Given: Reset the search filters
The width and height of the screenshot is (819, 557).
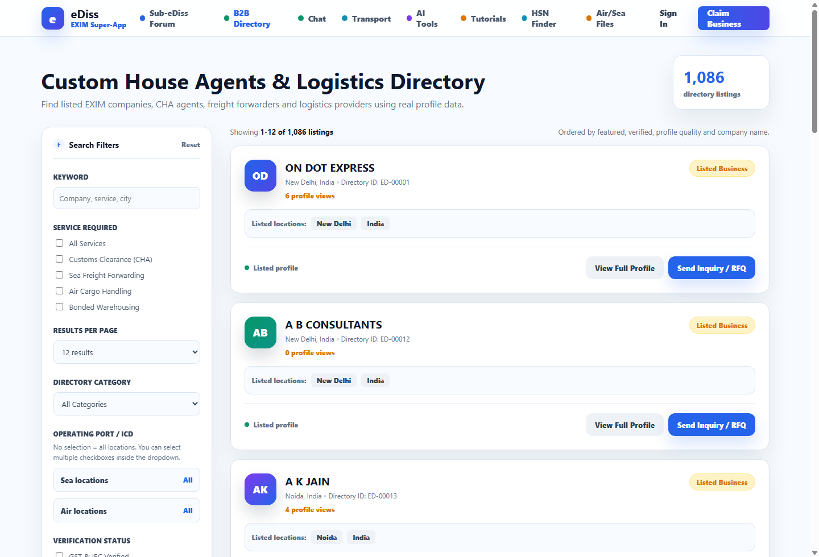Looking at the screenshot, I should click(191, 145).
